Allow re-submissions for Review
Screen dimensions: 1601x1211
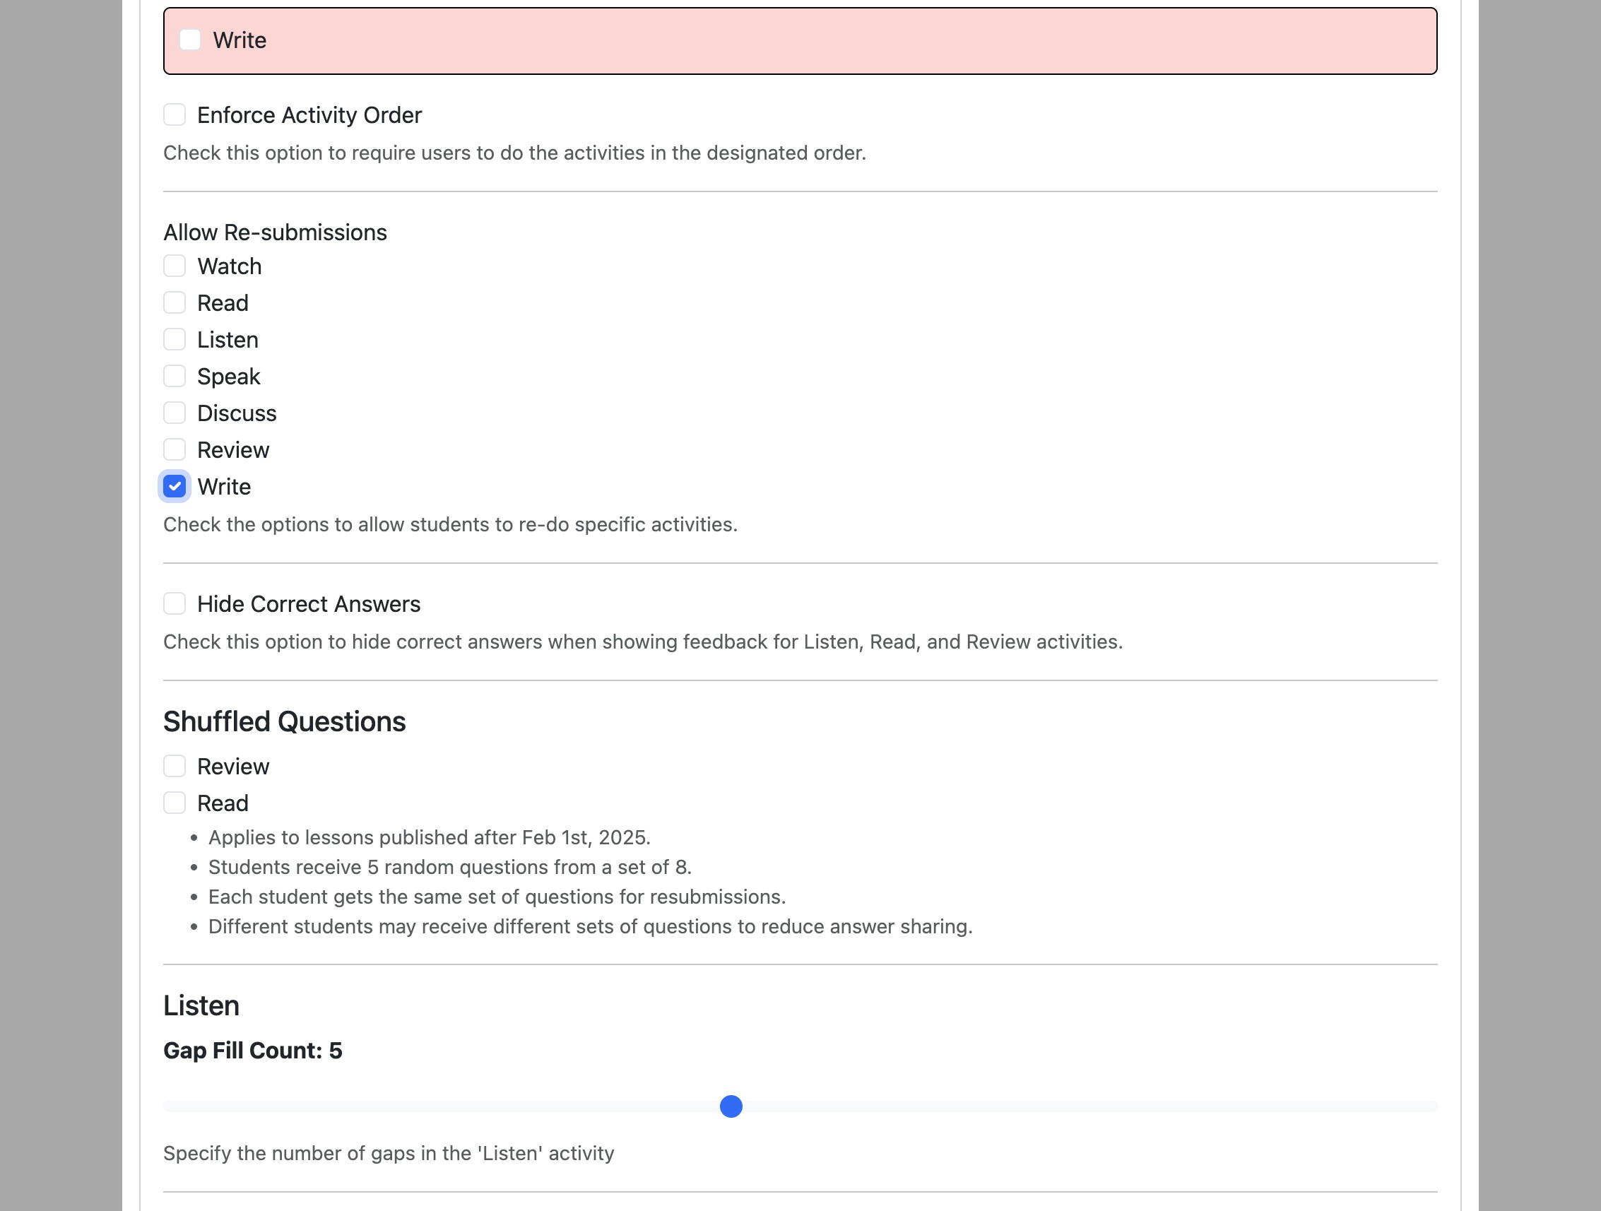coord(175,449)
